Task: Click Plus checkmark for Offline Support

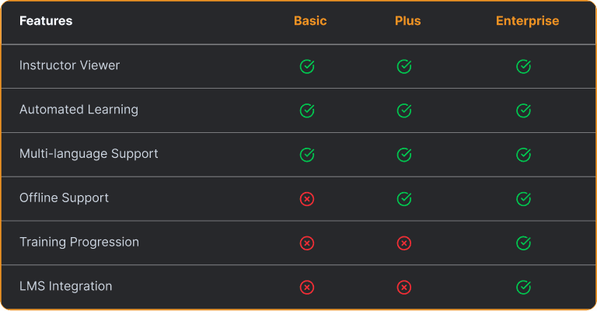Action: click(404, 199)
